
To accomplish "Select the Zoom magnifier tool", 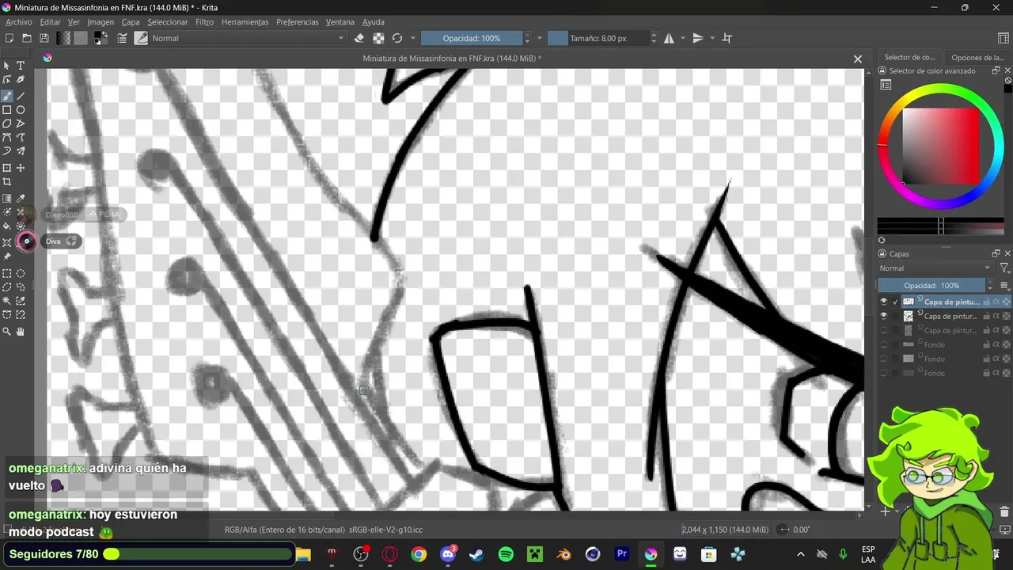I will coord(7,332).
